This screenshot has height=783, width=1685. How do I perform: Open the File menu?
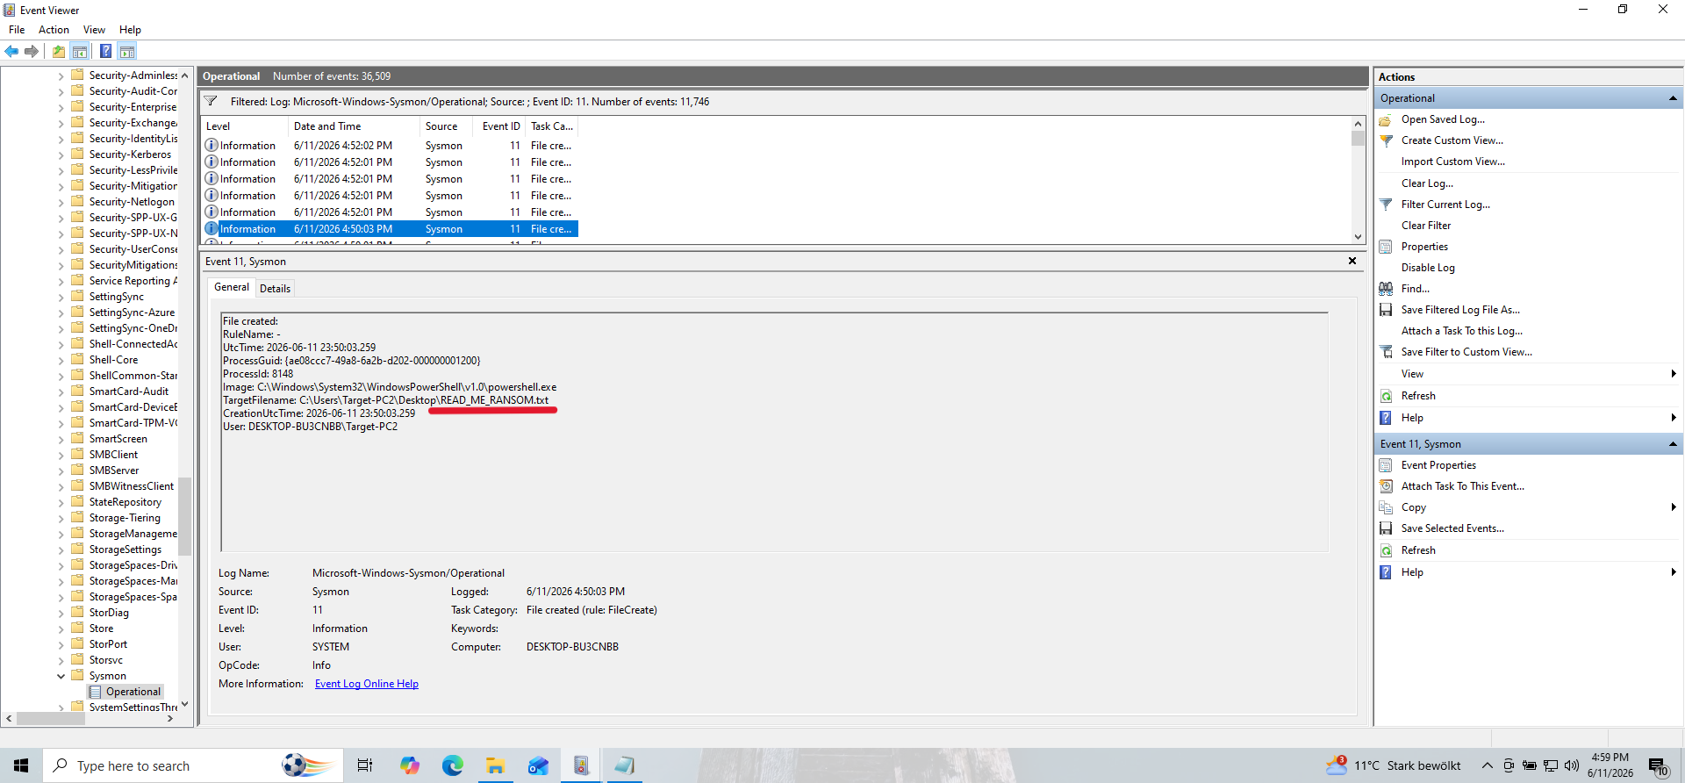(17, 30)
